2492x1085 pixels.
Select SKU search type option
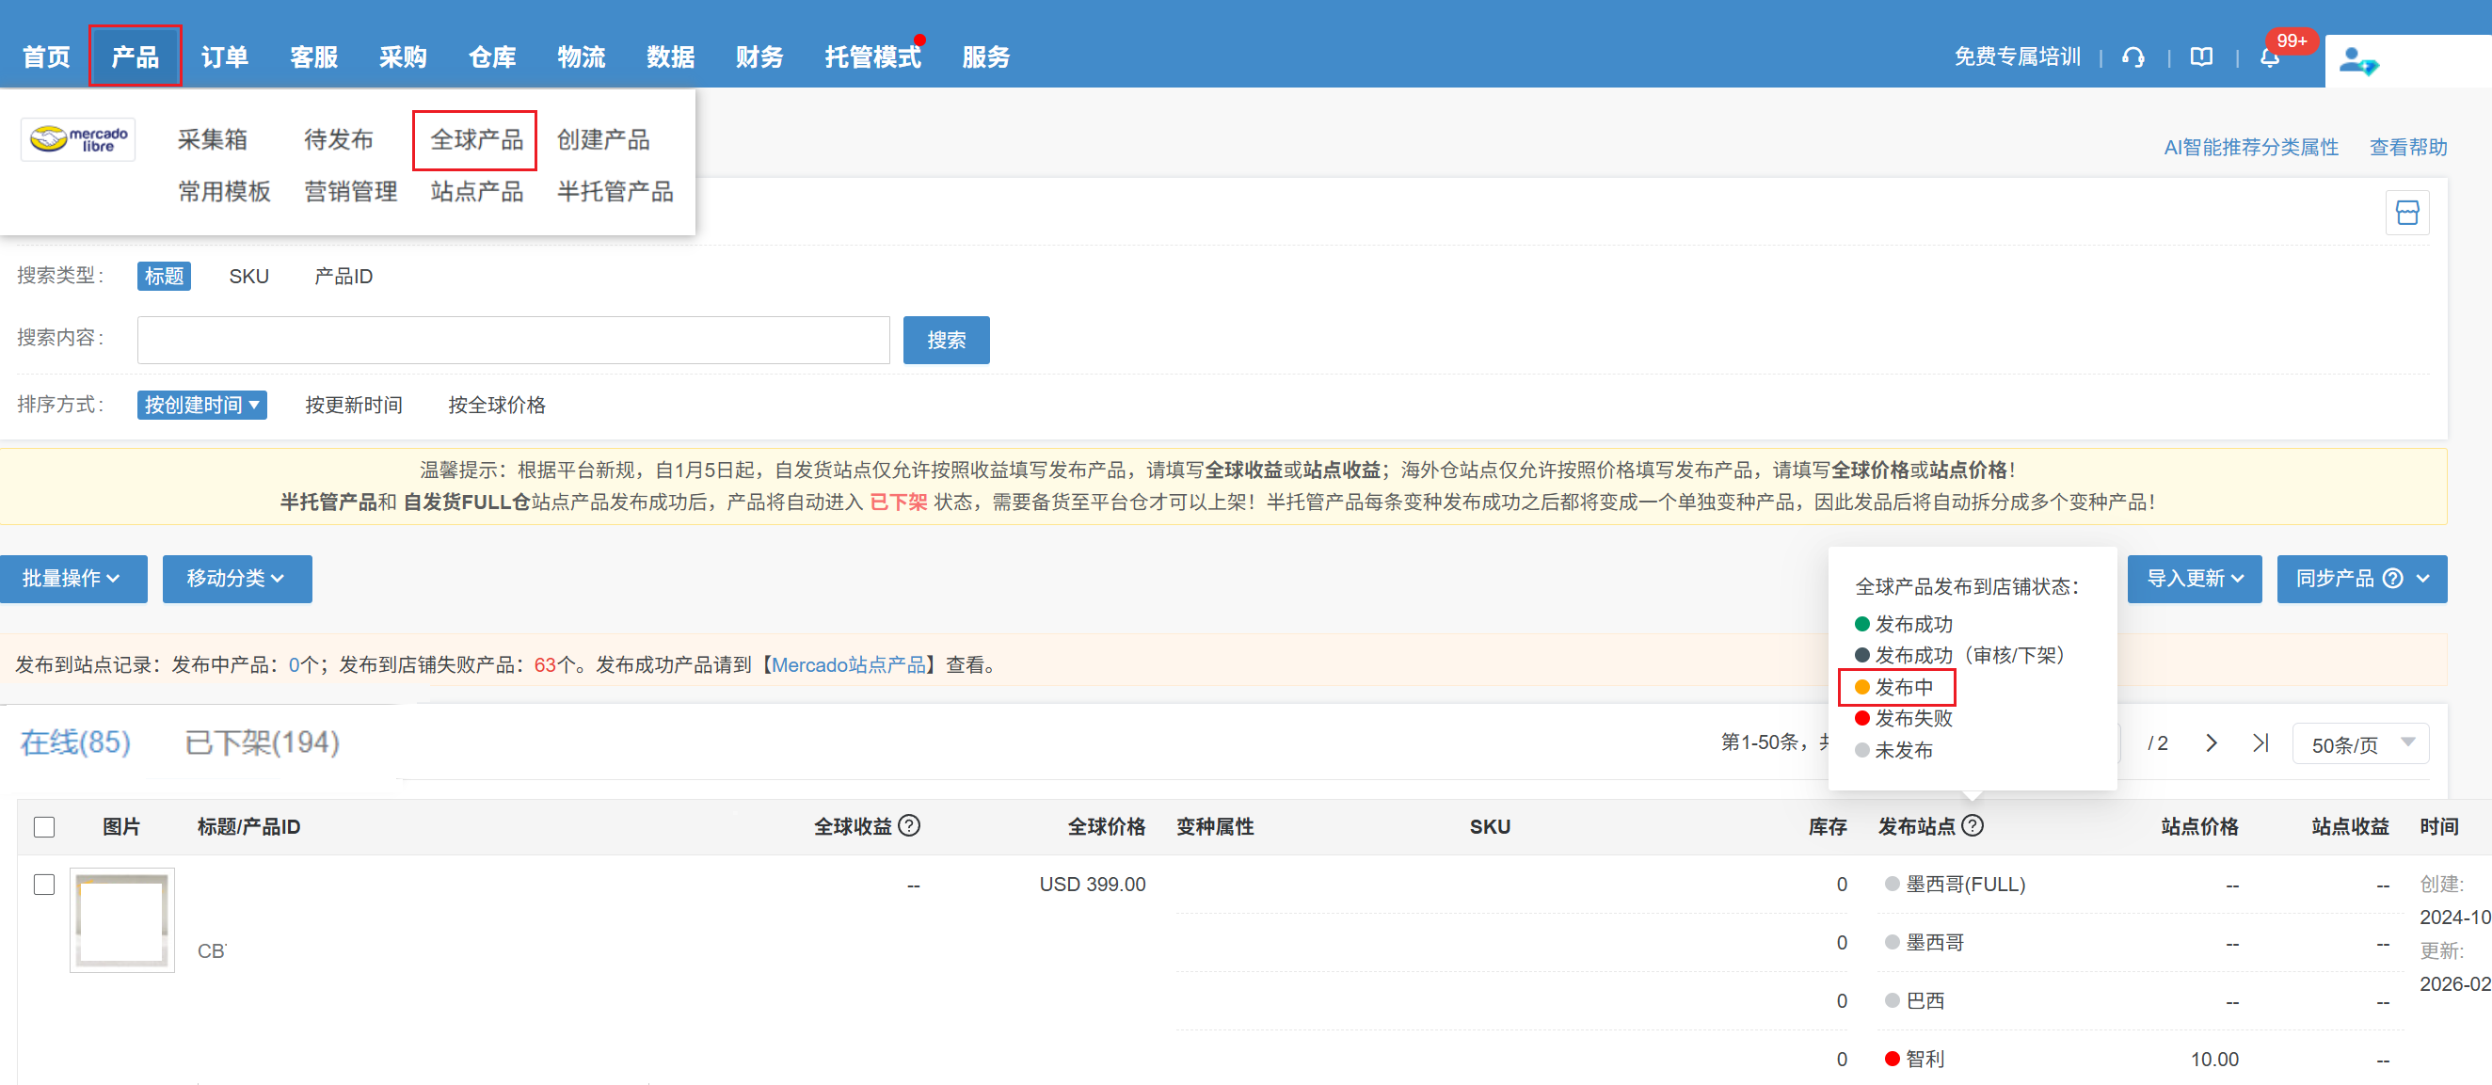click(248, 277)
